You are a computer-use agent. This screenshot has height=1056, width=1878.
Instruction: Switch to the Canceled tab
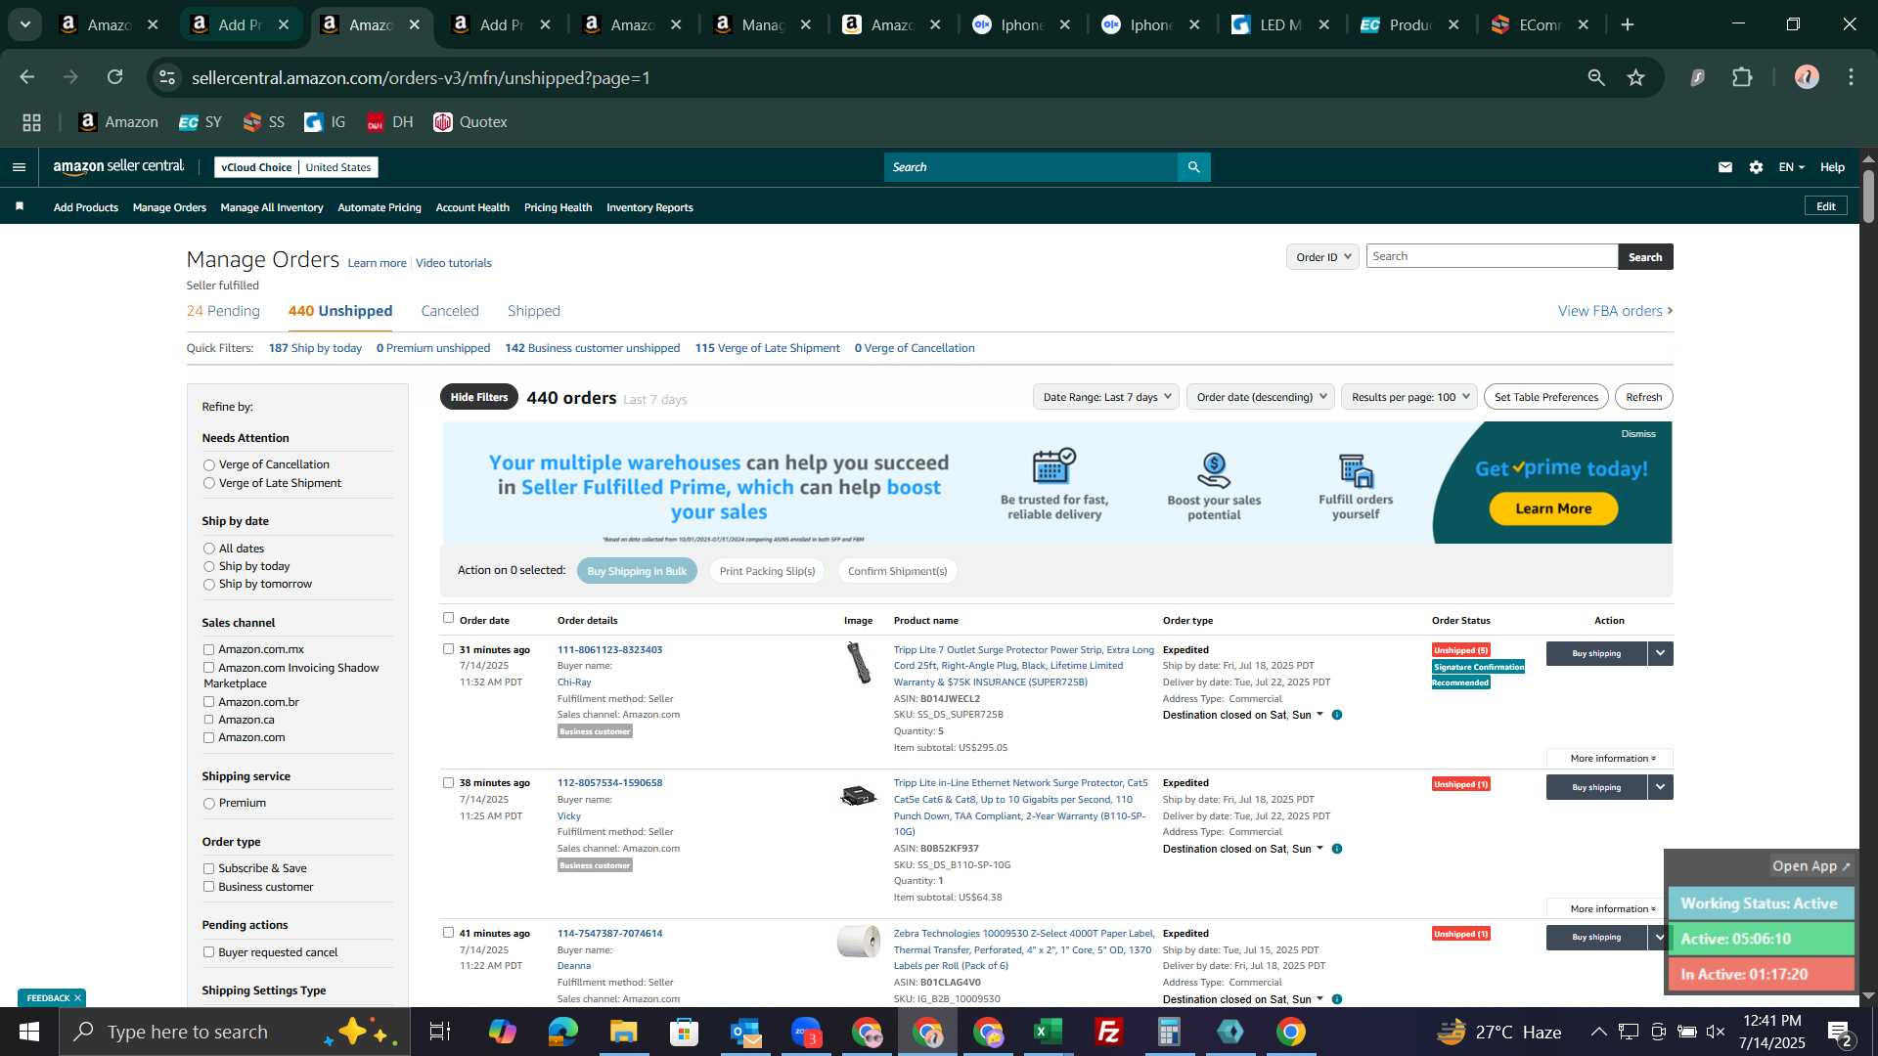click(x=450, y=311)
